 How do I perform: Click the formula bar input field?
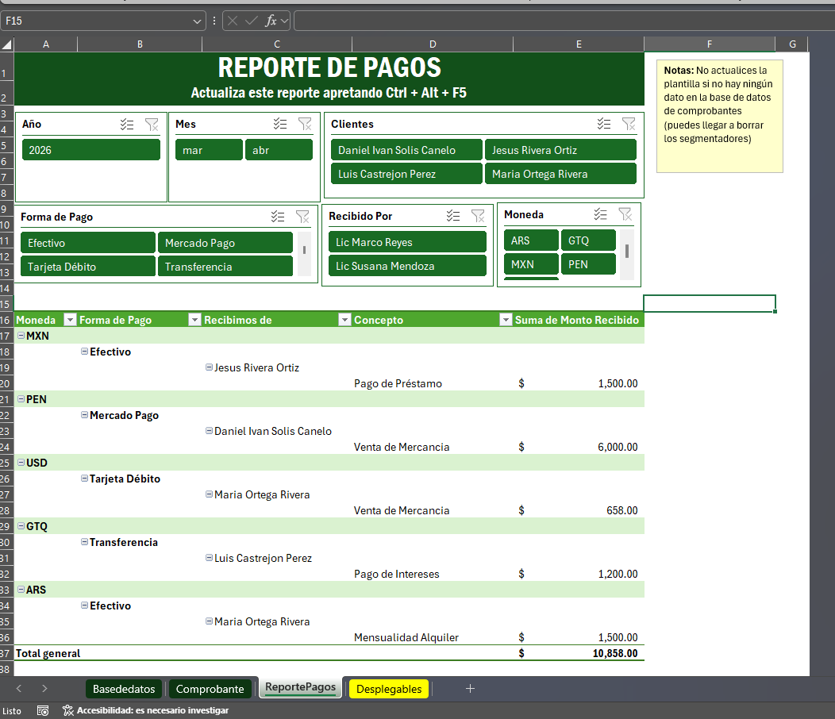tap(564, 21)
